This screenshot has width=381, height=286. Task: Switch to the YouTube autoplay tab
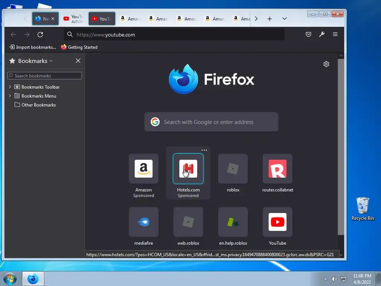point(73,19)
